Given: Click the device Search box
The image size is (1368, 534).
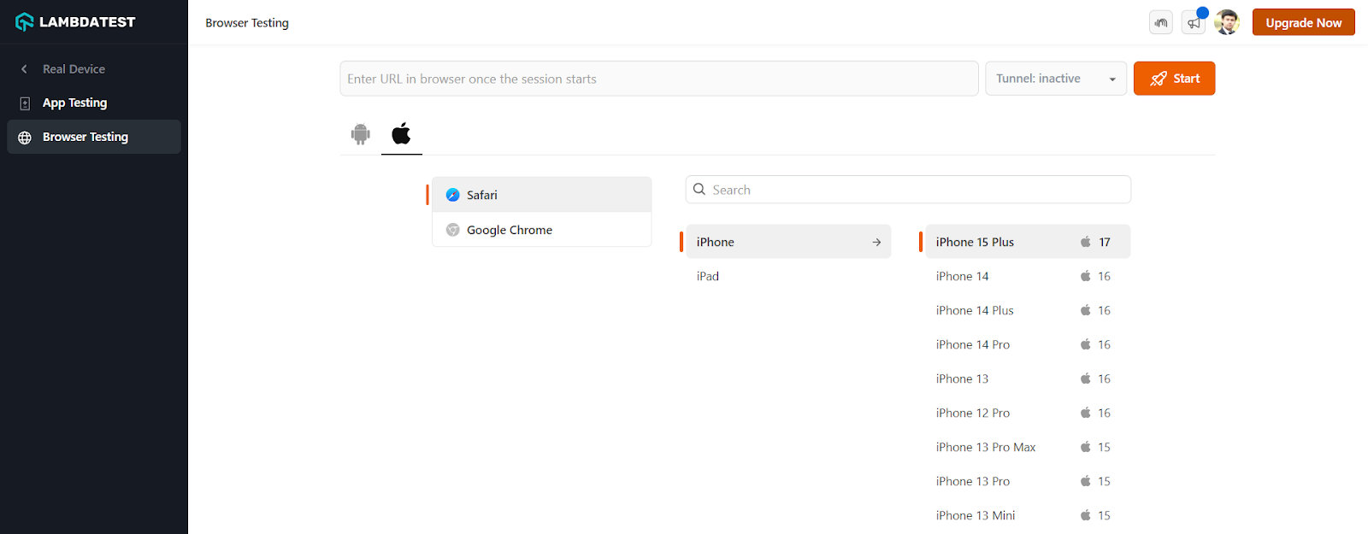Looking at the screenshot, I should (908, 190).
